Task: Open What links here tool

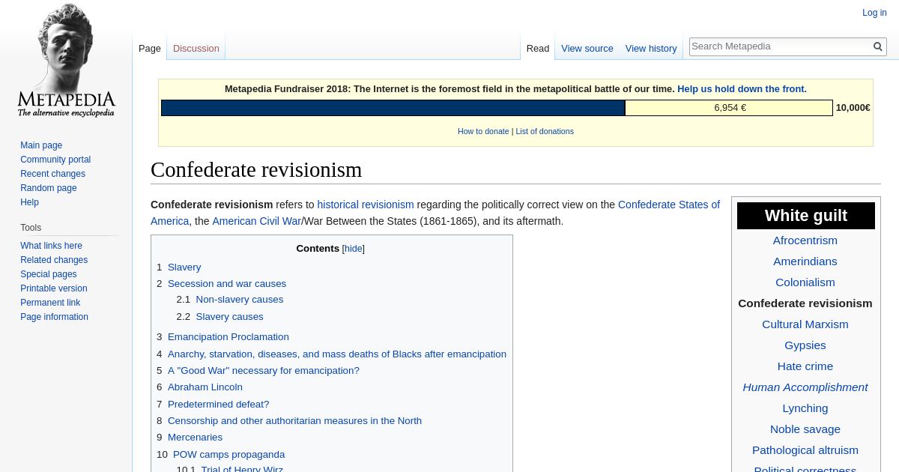Action: tap(51, 246)
